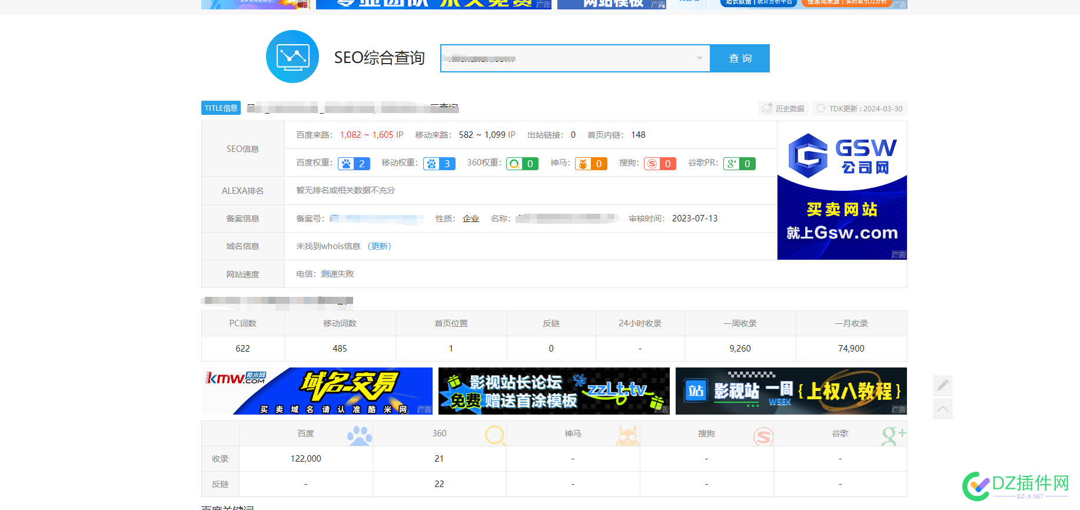This screenshot has width=1080, height=510.
Task: Click the 神马 mascot icon header
Action: tap(627, 436)
